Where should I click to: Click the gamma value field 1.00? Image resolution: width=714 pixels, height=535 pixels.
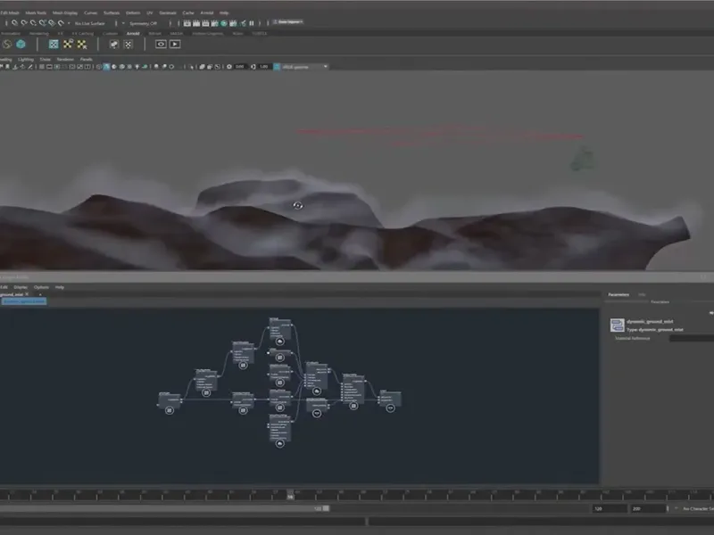pos(264,67)
